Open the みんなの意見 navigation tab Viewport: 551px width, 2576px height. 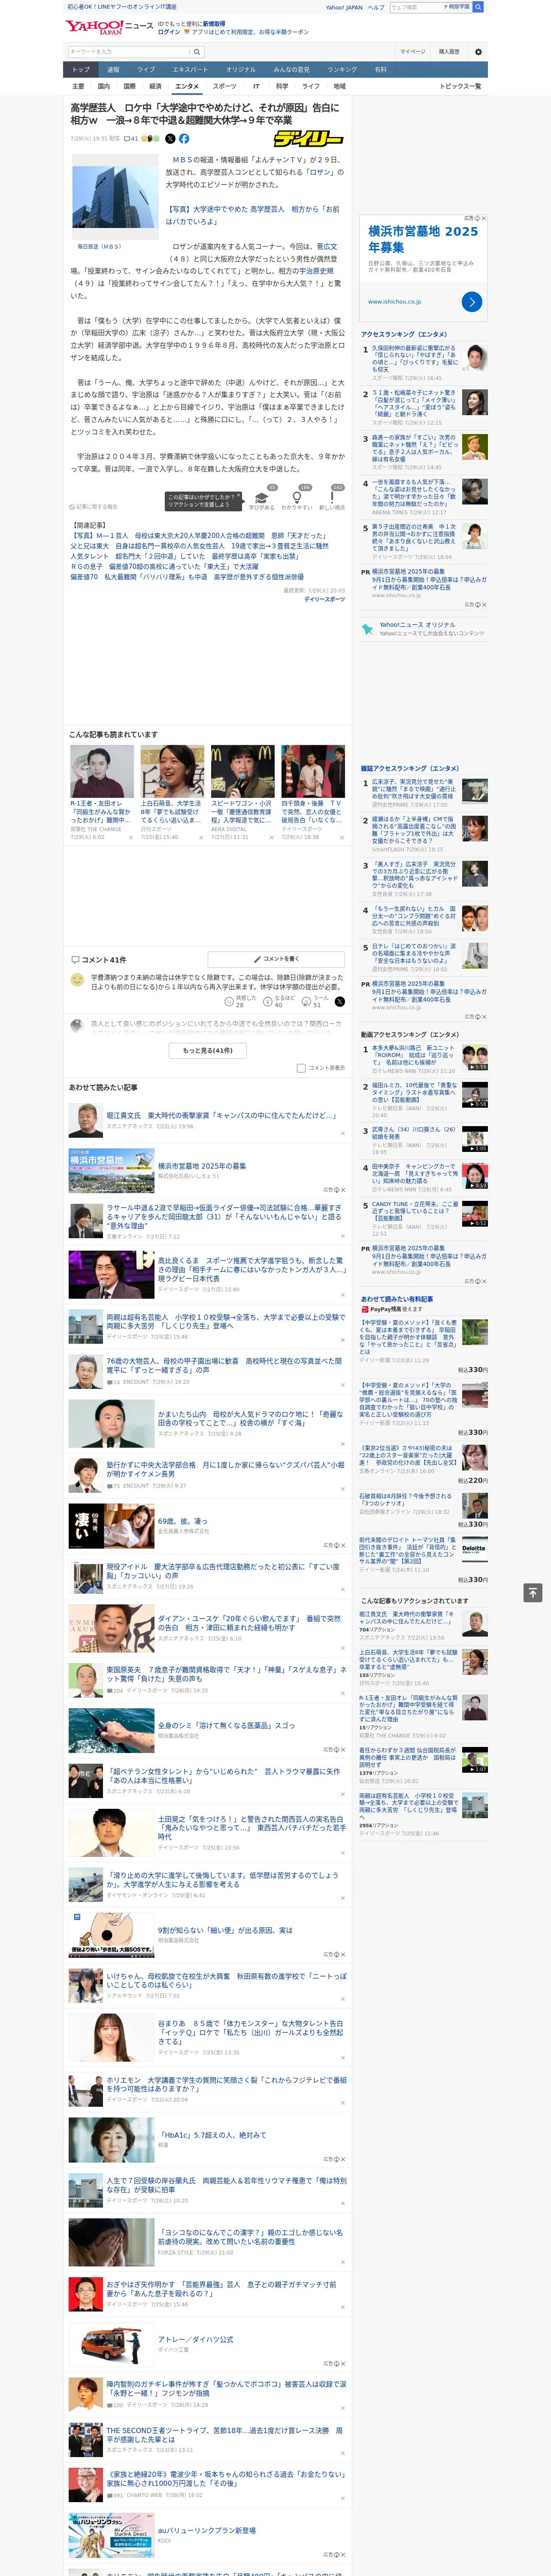pyautogui.click(x=291, y=69)
